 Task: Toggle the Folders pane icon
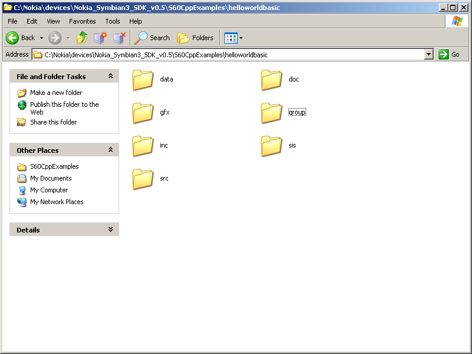click(183, 38)
